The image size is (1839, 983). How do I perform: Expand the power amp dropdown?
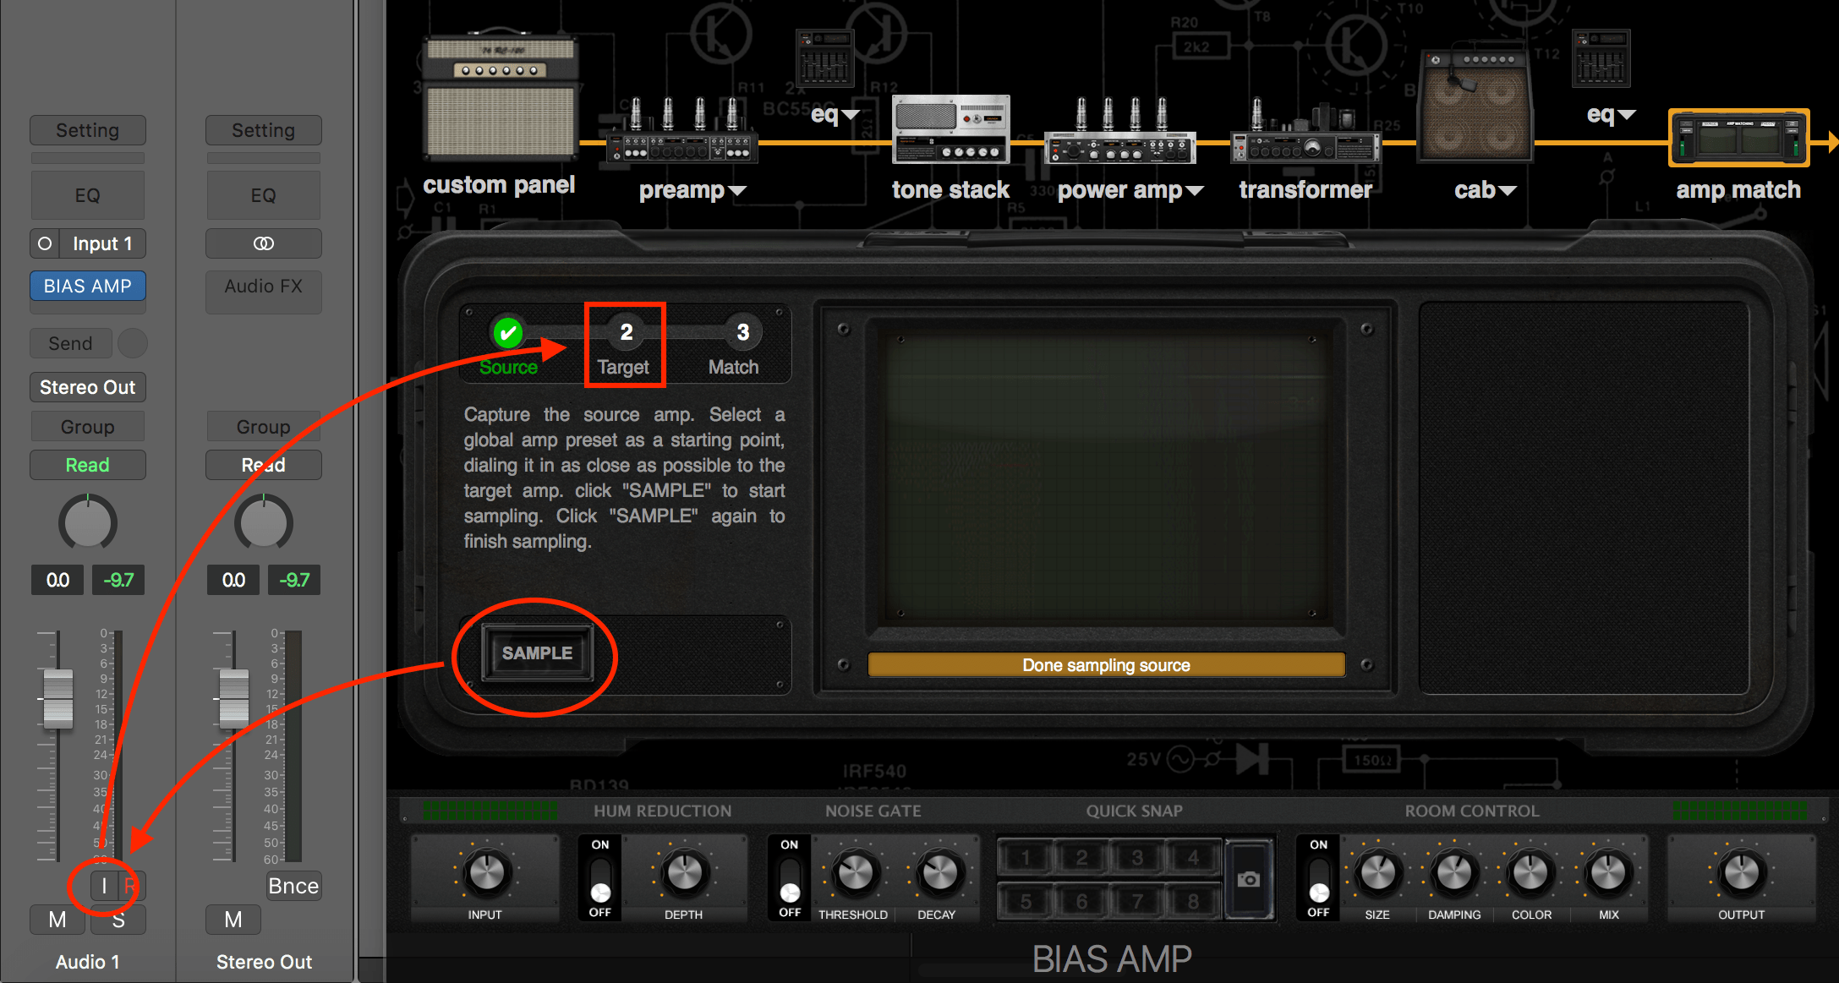click(x=1194, y=189)
